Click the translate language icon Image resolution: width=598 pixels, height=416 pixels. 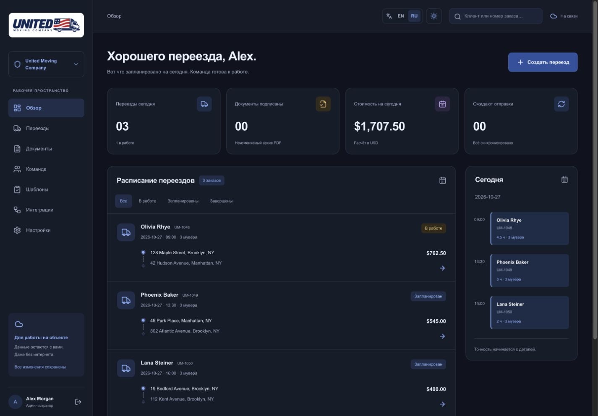coord(389,16)
